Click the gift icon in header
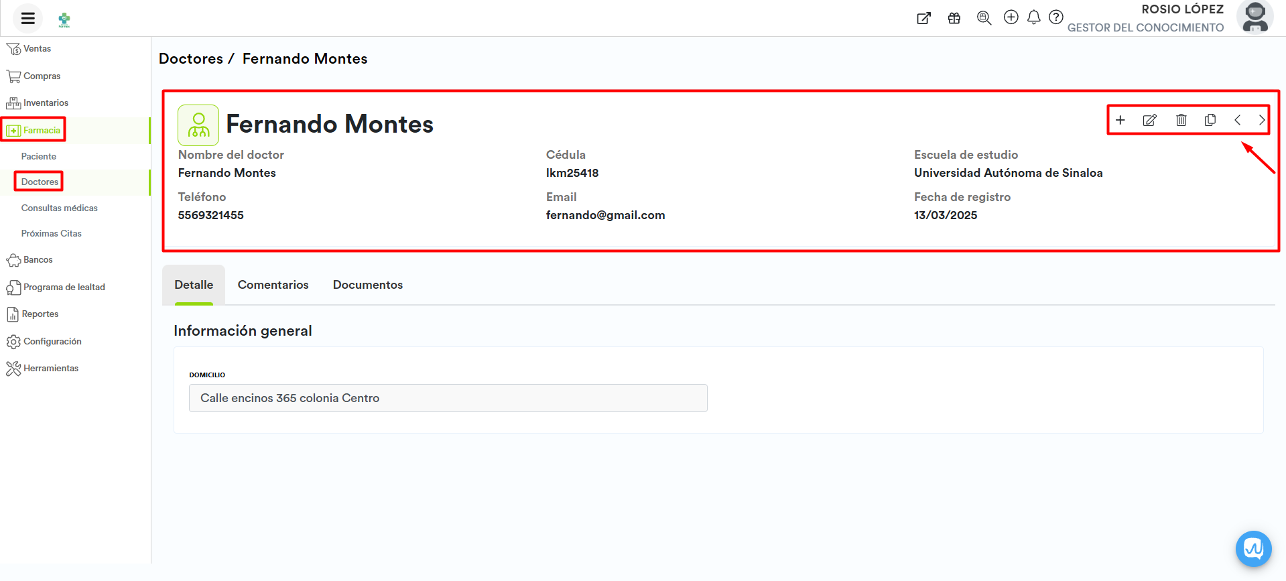 point(954,18)
